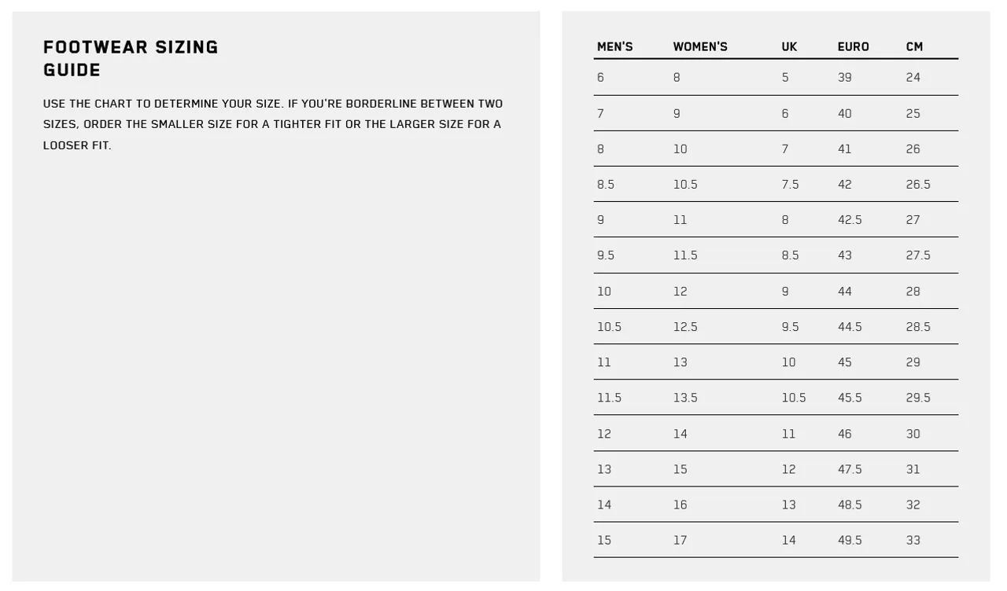Click Euro size 47.5 cell
This screenshot has width=1007, height=591.
[850, 469]
